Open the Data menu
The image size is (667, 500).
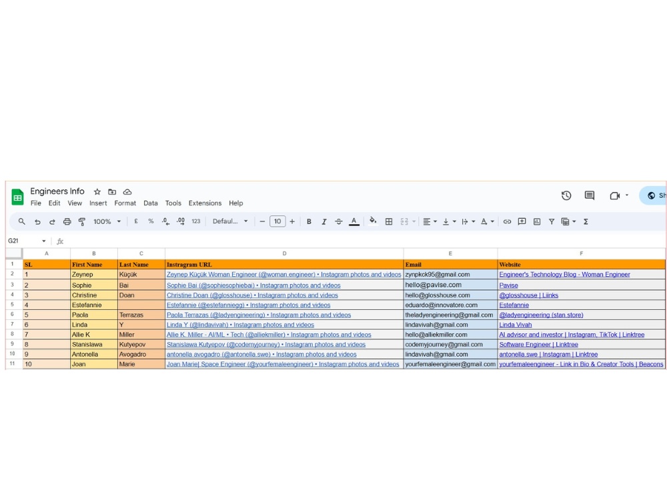[x=151, y=203]
